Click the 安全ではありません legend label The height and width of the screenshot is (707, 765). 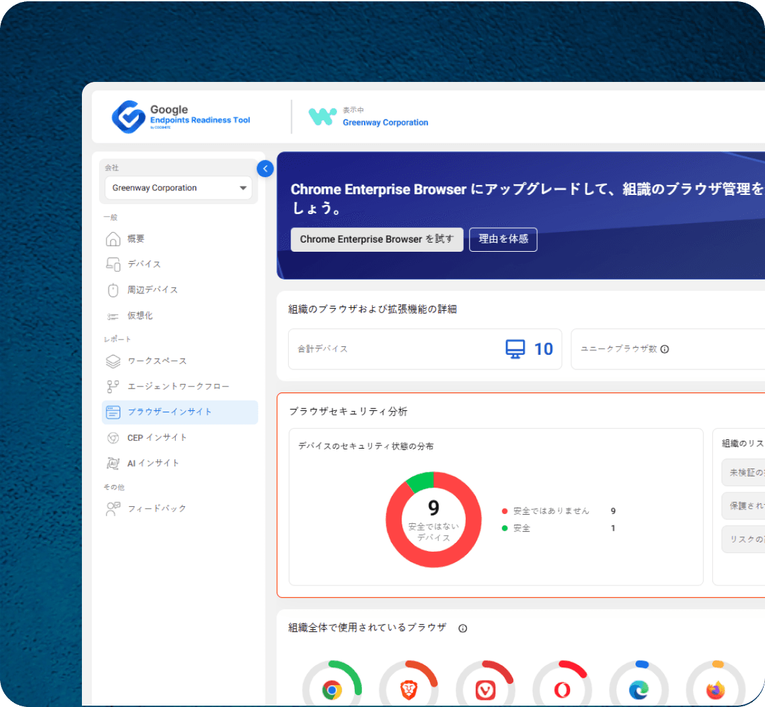[551, 511]
